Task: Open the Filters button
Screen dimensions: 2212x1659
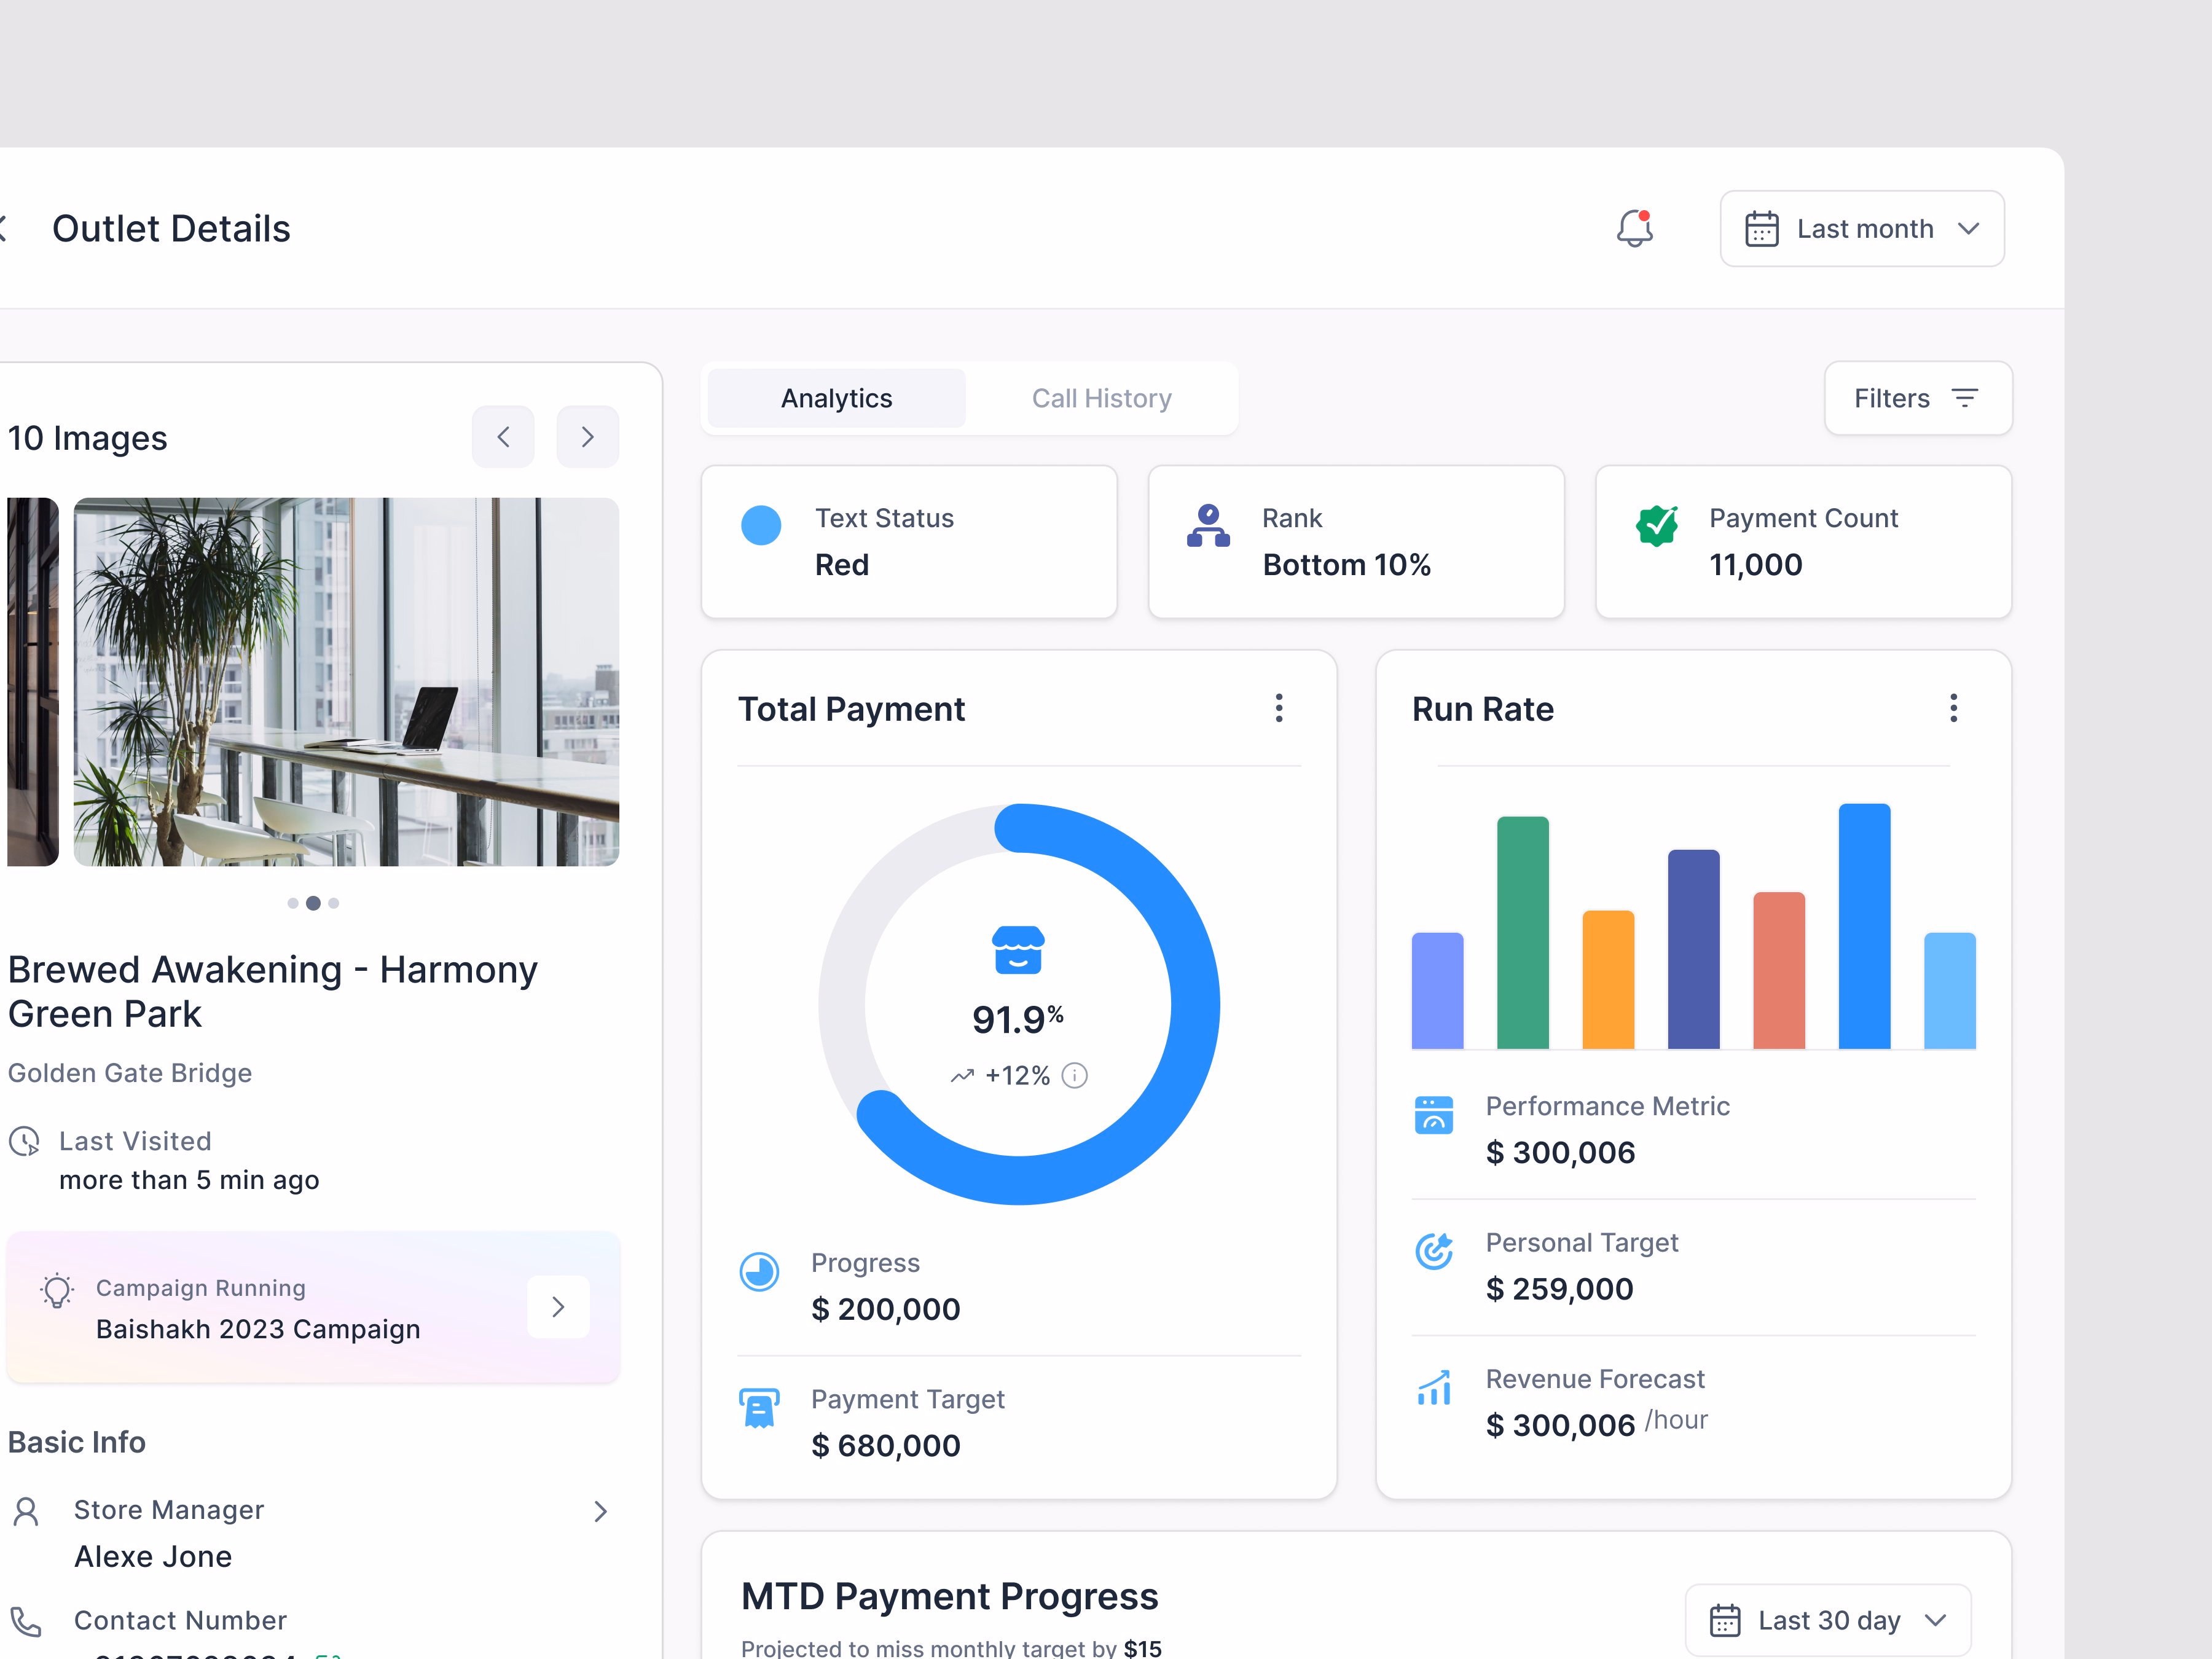Action: point(1917,398)
